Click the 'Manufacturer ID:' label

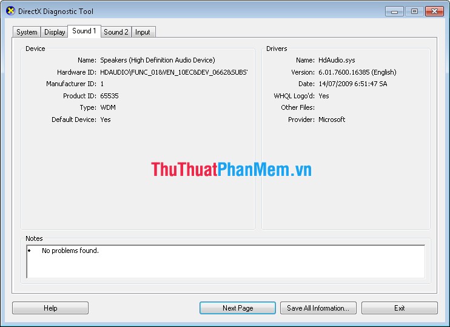72,84
